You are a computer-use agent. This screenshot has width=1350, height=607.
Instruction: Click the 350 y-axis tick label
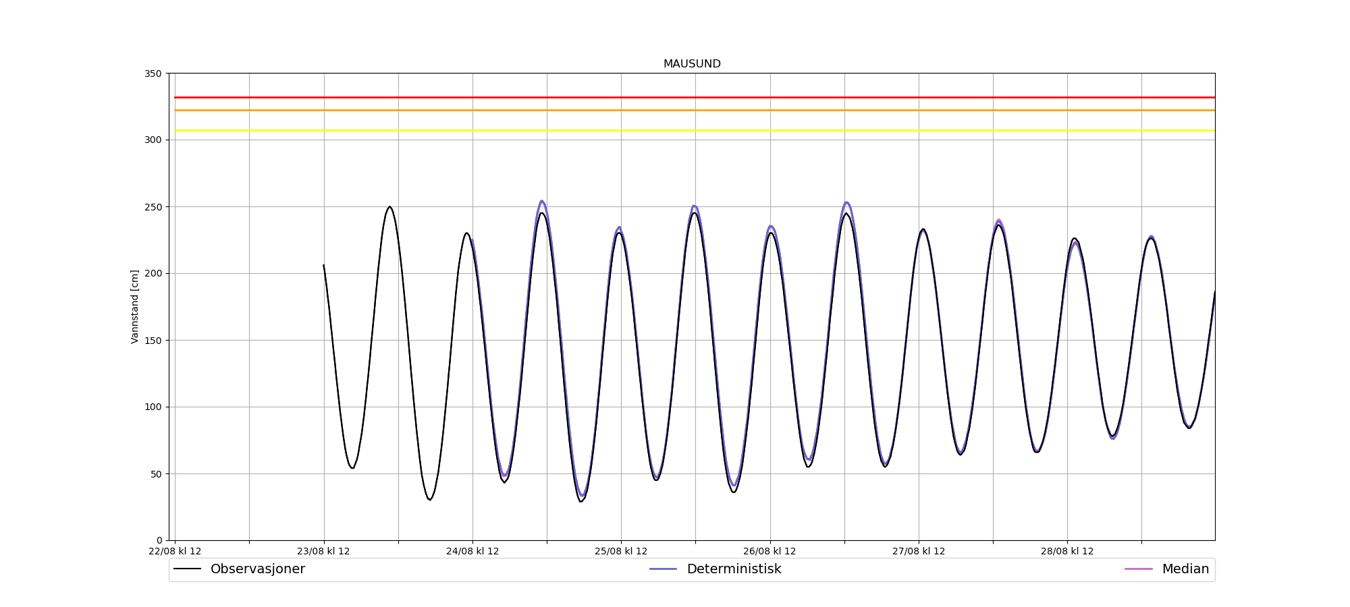[x=153, y=74]
